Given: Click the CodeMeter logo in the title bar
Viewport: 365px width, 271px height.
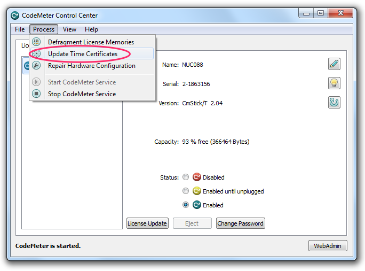Looking at the screenshot, I should click(15, 16).
